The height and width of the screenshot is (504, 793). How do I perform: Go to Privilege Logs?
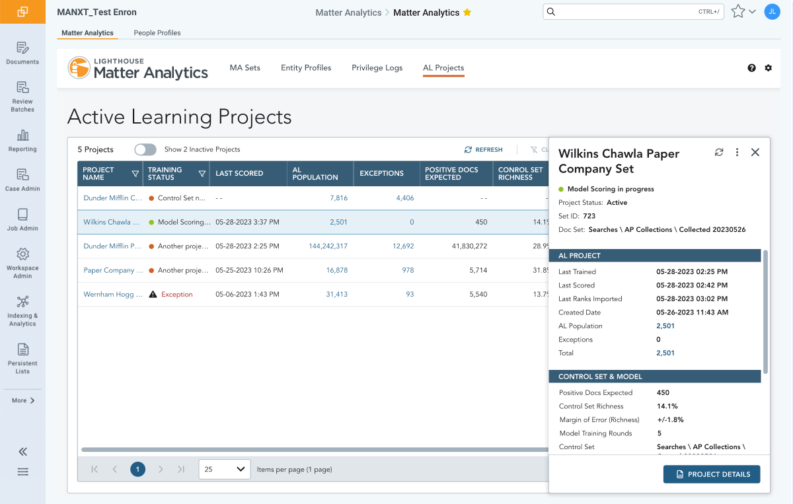point(377,67)
